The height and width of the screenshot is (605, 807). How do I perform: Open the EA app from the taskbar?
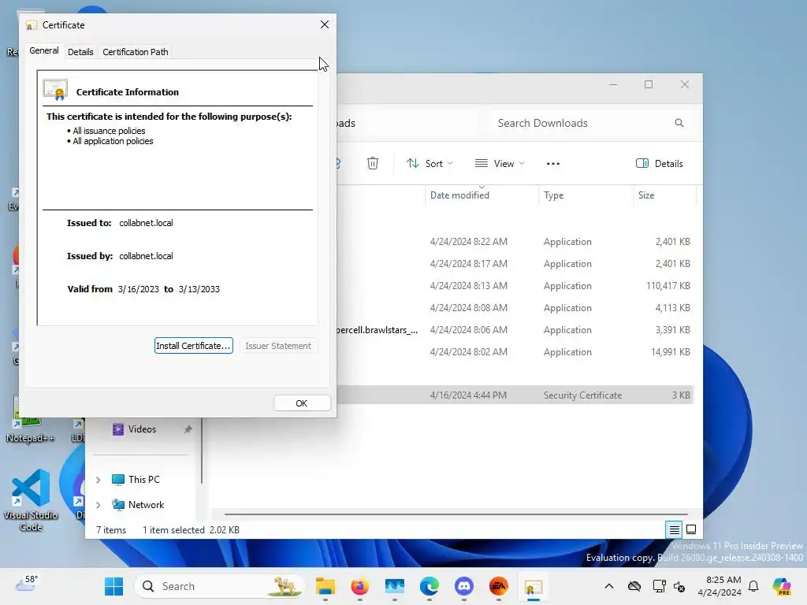click(499, 586)
